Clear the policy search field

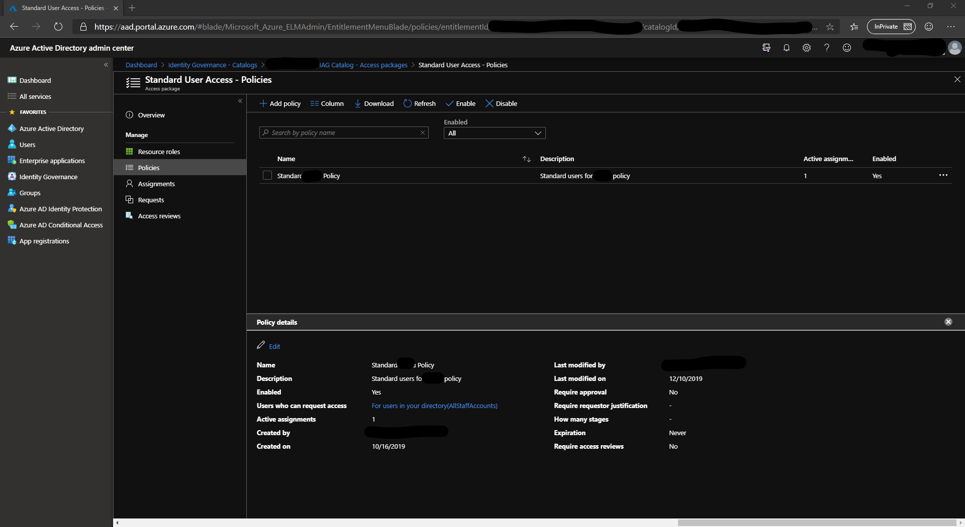point(423,133)
